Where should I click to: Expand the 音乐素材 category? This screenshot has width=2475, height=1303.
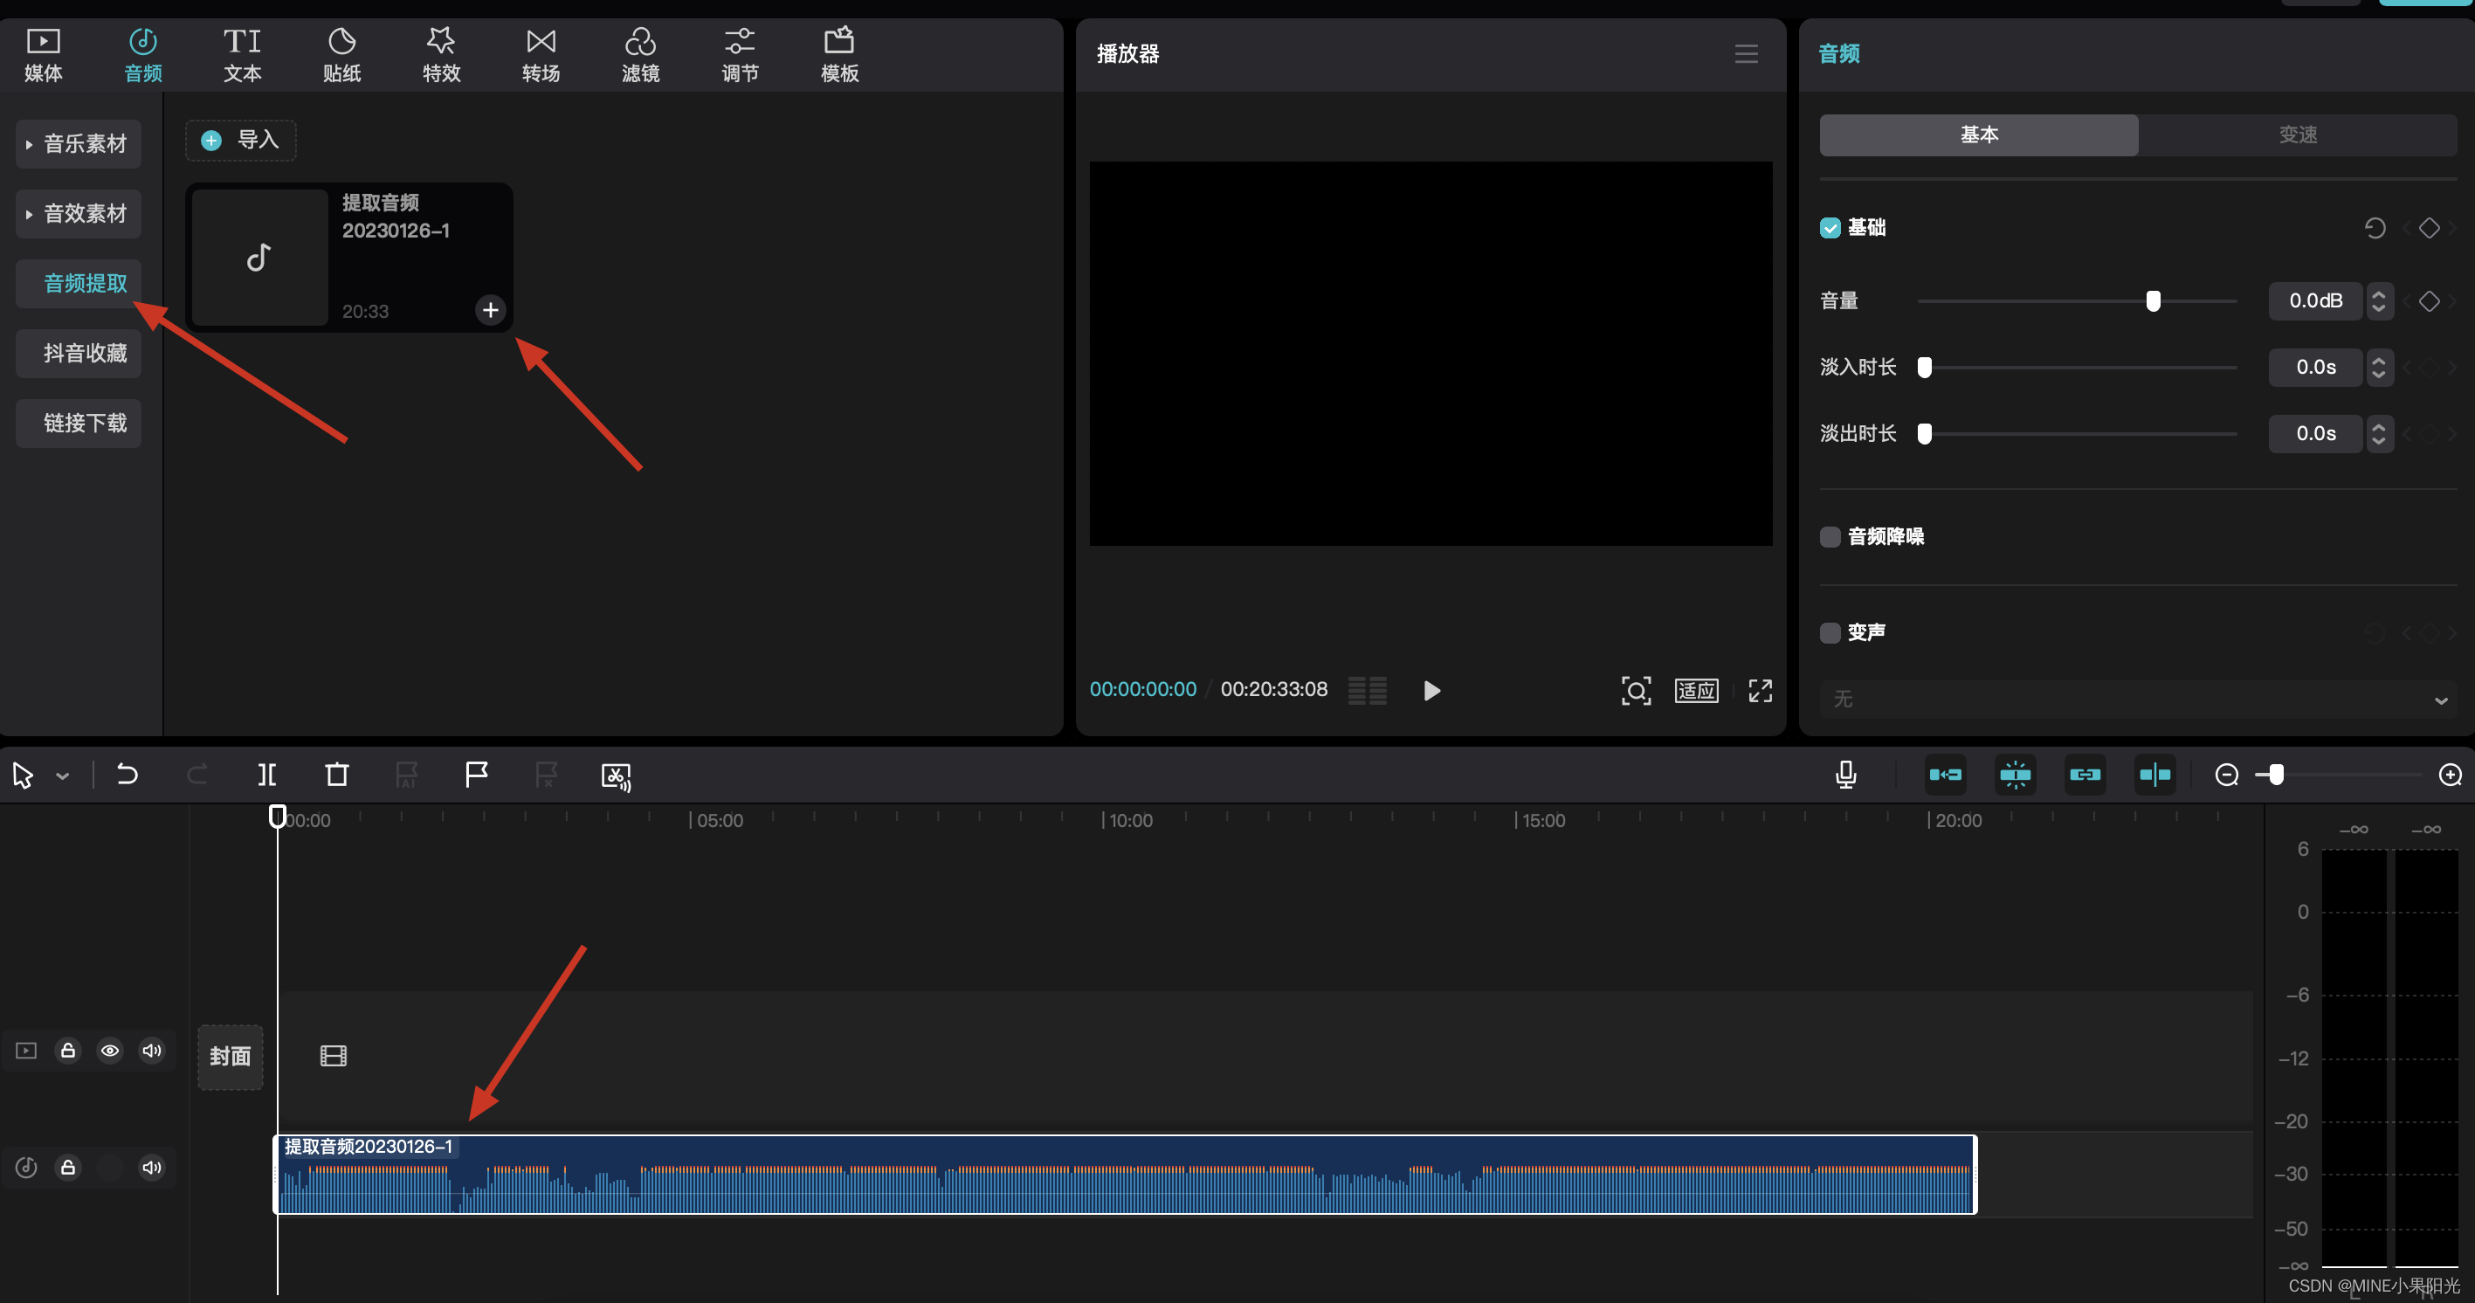[x=79, y=144]
